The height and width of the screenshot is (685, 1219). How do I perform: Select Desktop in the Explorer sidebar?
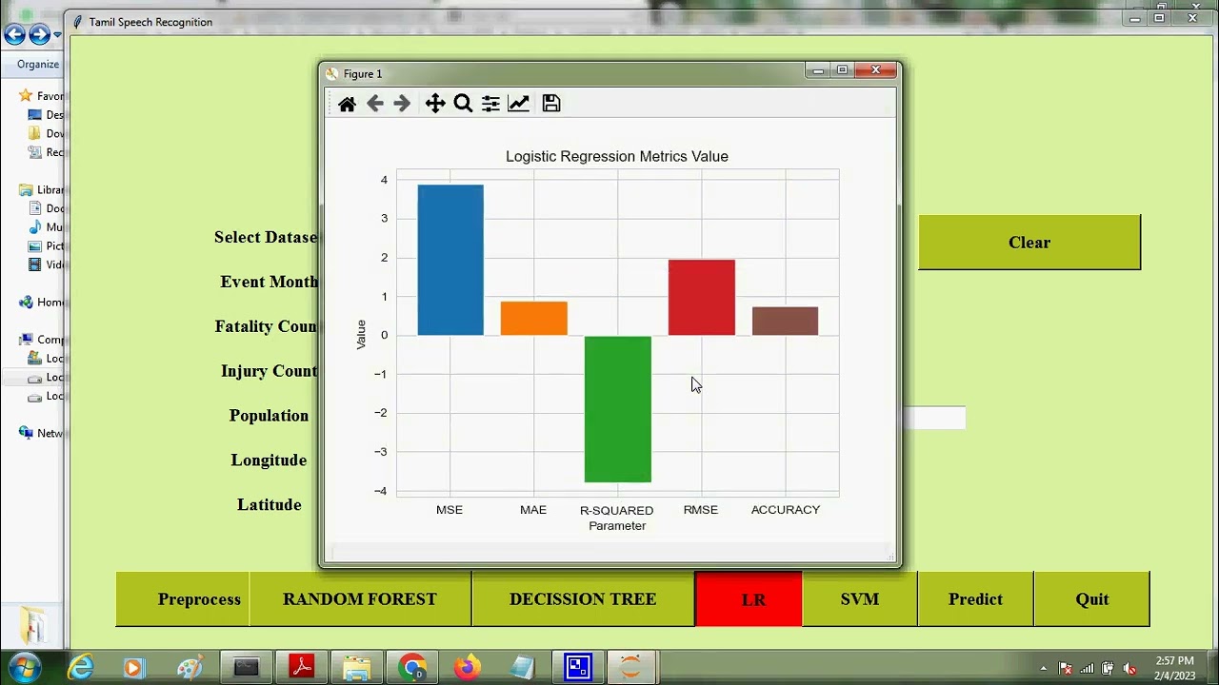point(46,115)
